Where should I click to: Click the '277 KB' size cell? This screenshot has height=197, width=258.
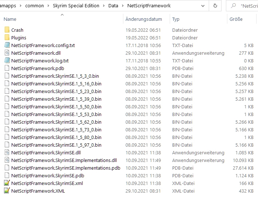pyautogui.click(x=246, y=53)
